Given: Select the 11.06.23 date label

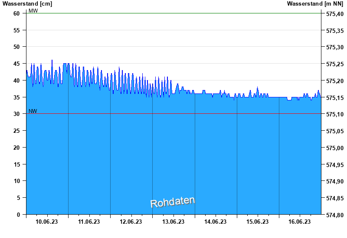Looking at the screenshot, I should pyautogui.click(x=89, y=222).
